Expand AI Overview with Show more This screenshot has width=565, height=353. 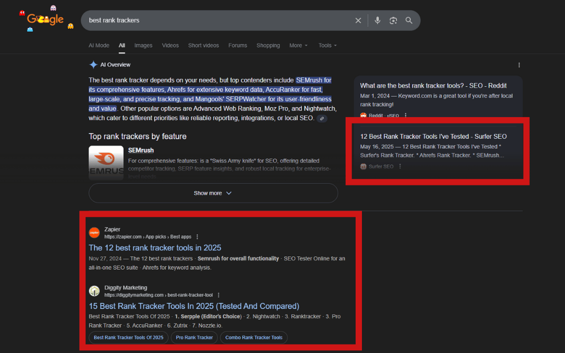coord(213,193)
